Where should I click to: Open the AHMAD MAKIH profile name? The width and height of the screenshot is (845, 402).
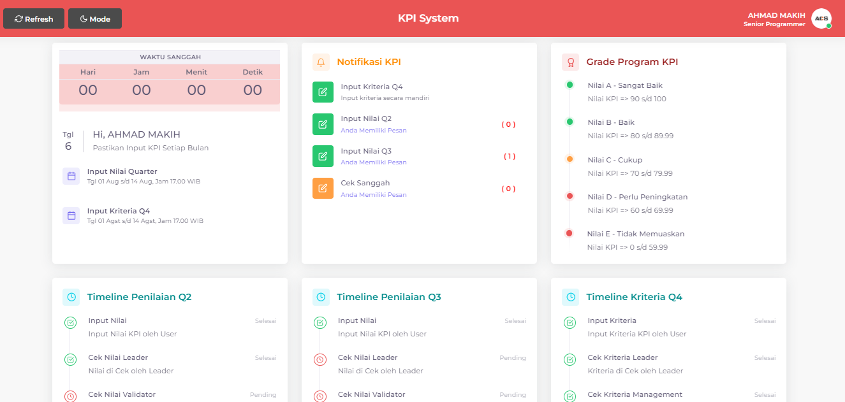point(775,15)
